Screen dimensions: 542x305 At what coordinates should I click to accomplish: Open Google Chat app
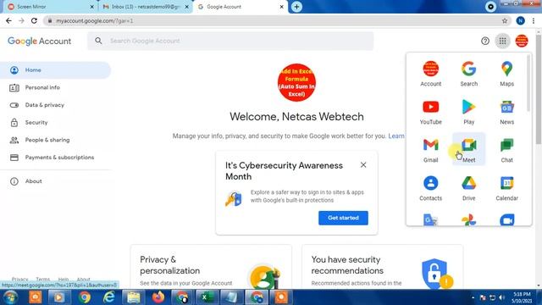pos(506,150)
